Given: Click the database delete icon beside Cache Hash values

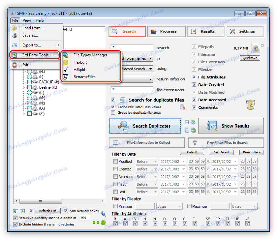Looking at the screenshot, I should [182, 107].
